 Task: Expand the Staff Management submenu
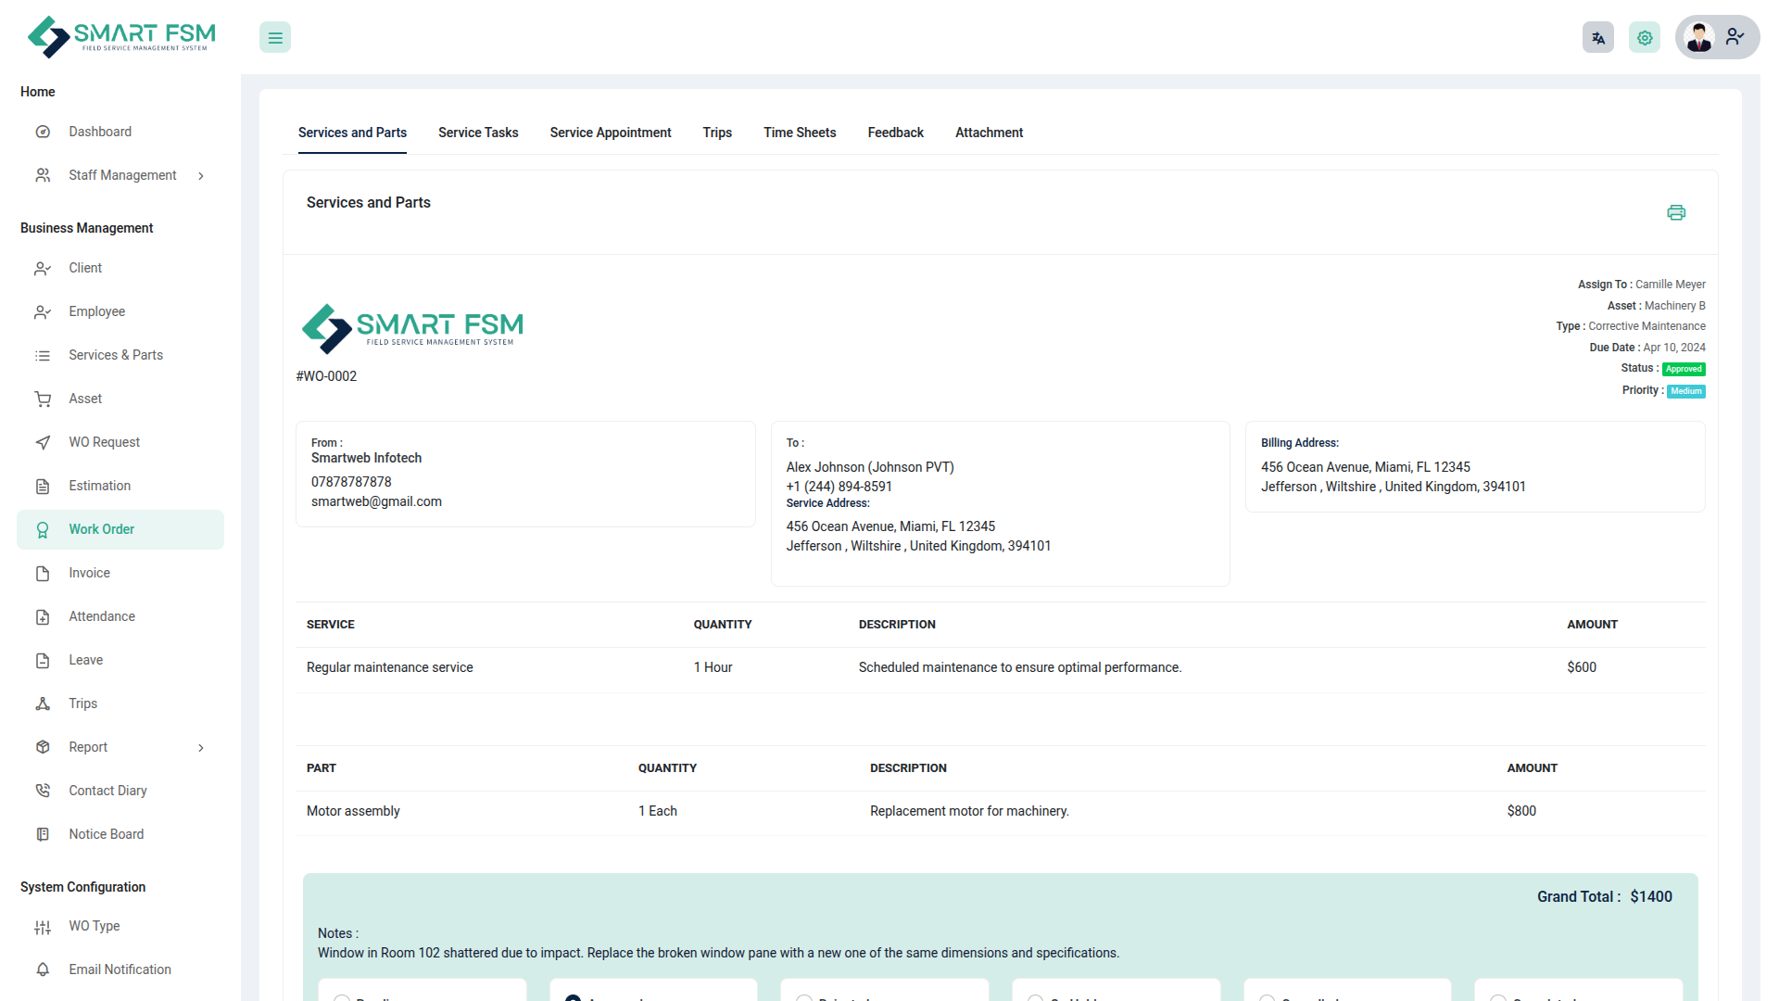coord(201,176)
